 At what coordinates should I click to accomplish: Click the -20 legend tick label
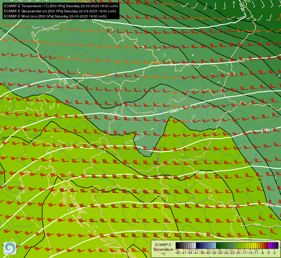click(238, 253)
